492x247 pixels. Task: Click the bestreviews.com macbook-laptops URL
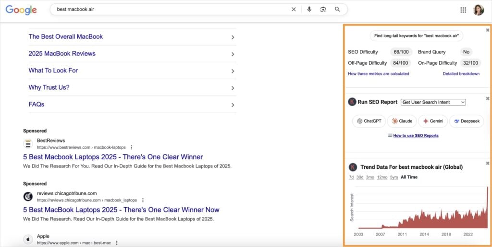pos(81,147)
